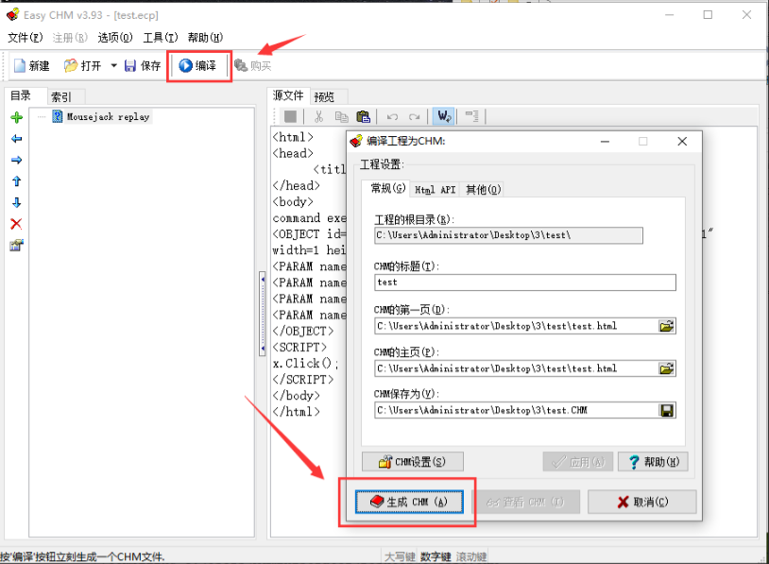Click the Save (保存) toolbar button
The width and height of the screenshot is (769, 564).
click(x=143, y=66)
